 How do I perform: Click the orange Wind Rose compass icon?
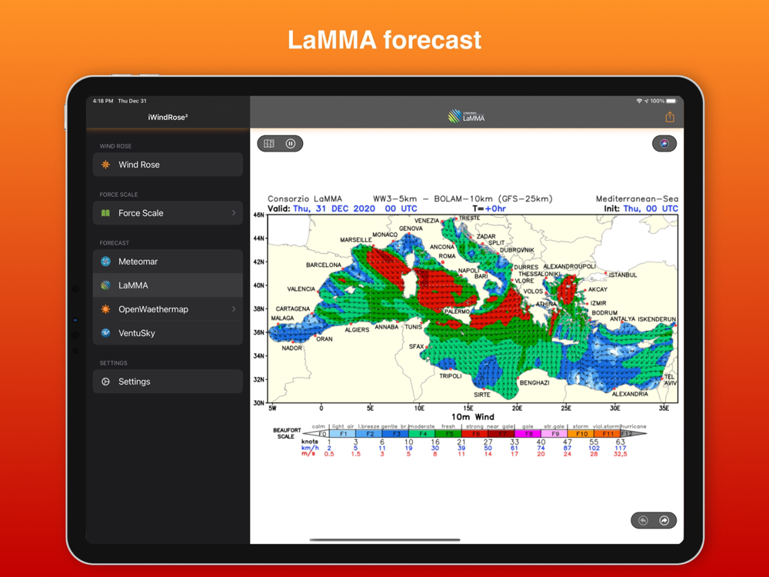[105, 165]
